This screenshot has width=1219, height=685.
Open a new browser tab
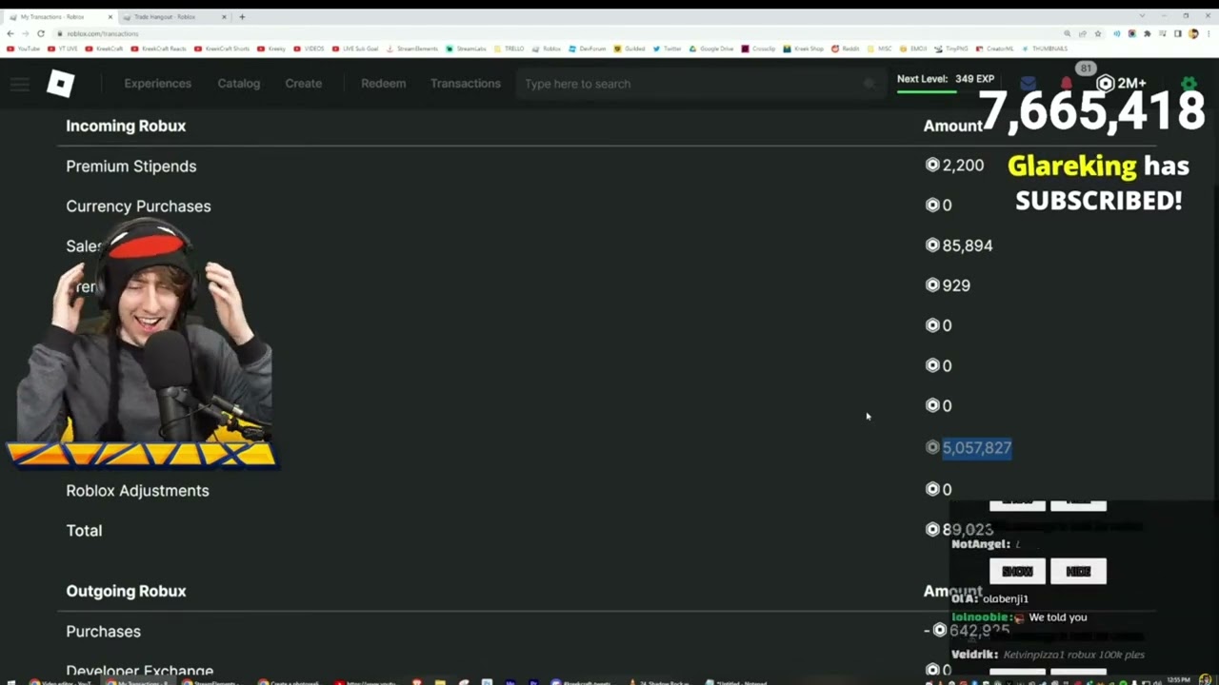(242, 16)
